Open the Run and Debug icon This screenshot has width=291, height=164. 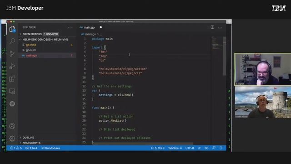(x=12, y=66)
